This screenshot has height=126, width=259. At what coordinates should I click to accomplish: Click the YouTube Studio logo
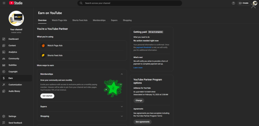16,3
